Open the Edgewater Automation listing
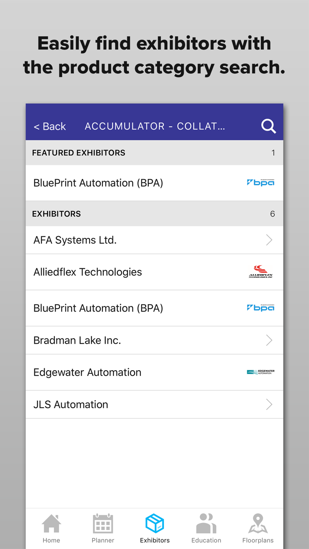309x549 pixels. coord(87,372)
